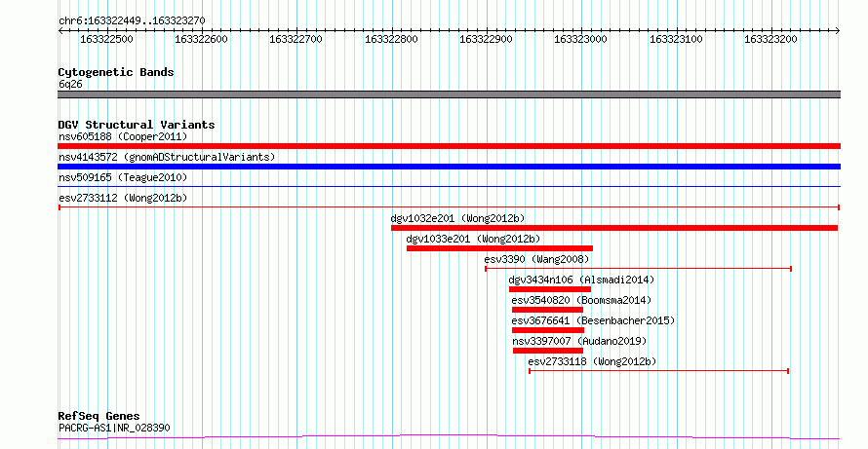Open the esv3676641 (Besenbacher2015) label

(x=593, y=320)
